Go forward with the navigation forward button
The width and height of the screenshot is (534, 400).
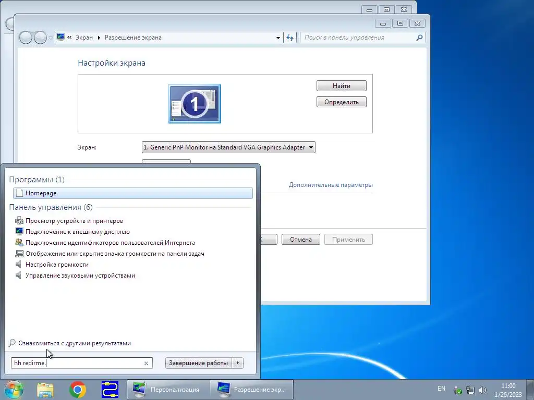tap(40, 37)
